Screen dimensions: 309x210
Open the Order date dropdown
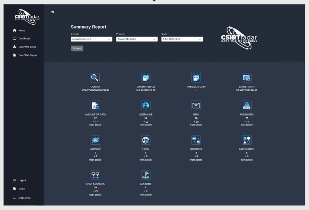pyautogui.click(x=182, y=39)
